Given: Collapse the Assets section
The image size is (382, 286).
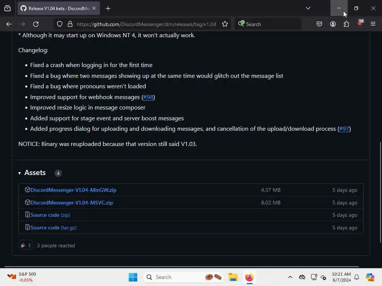Looking at the screenshot, I should coord(32,173).
